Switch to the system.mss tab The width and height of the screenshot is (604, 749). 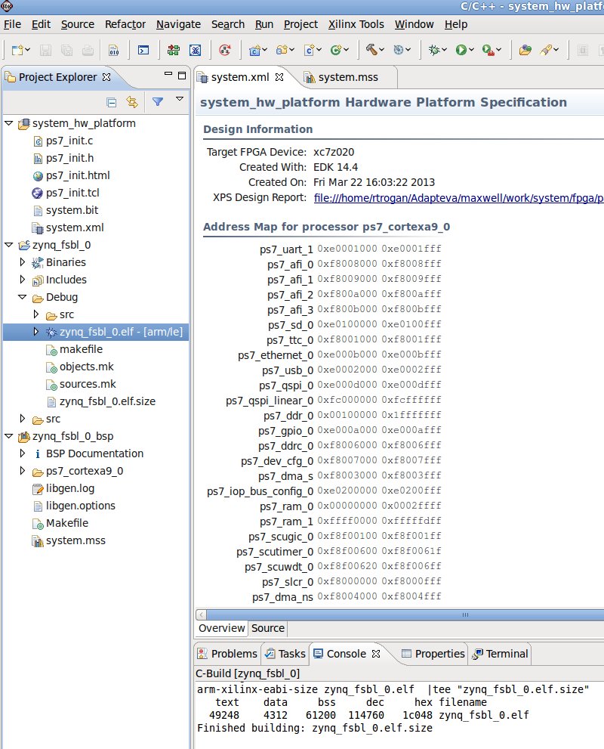(347, 77)
